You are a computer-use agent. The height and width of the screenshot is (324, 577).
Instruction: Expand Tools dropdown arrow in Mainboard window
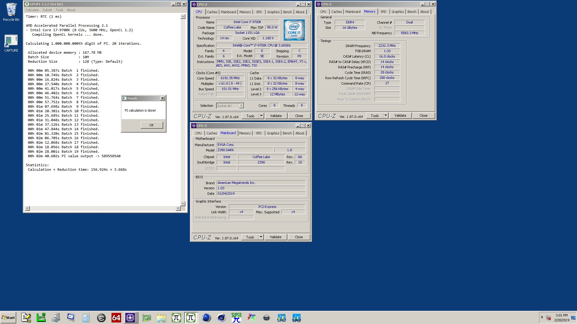coord(261,237)
